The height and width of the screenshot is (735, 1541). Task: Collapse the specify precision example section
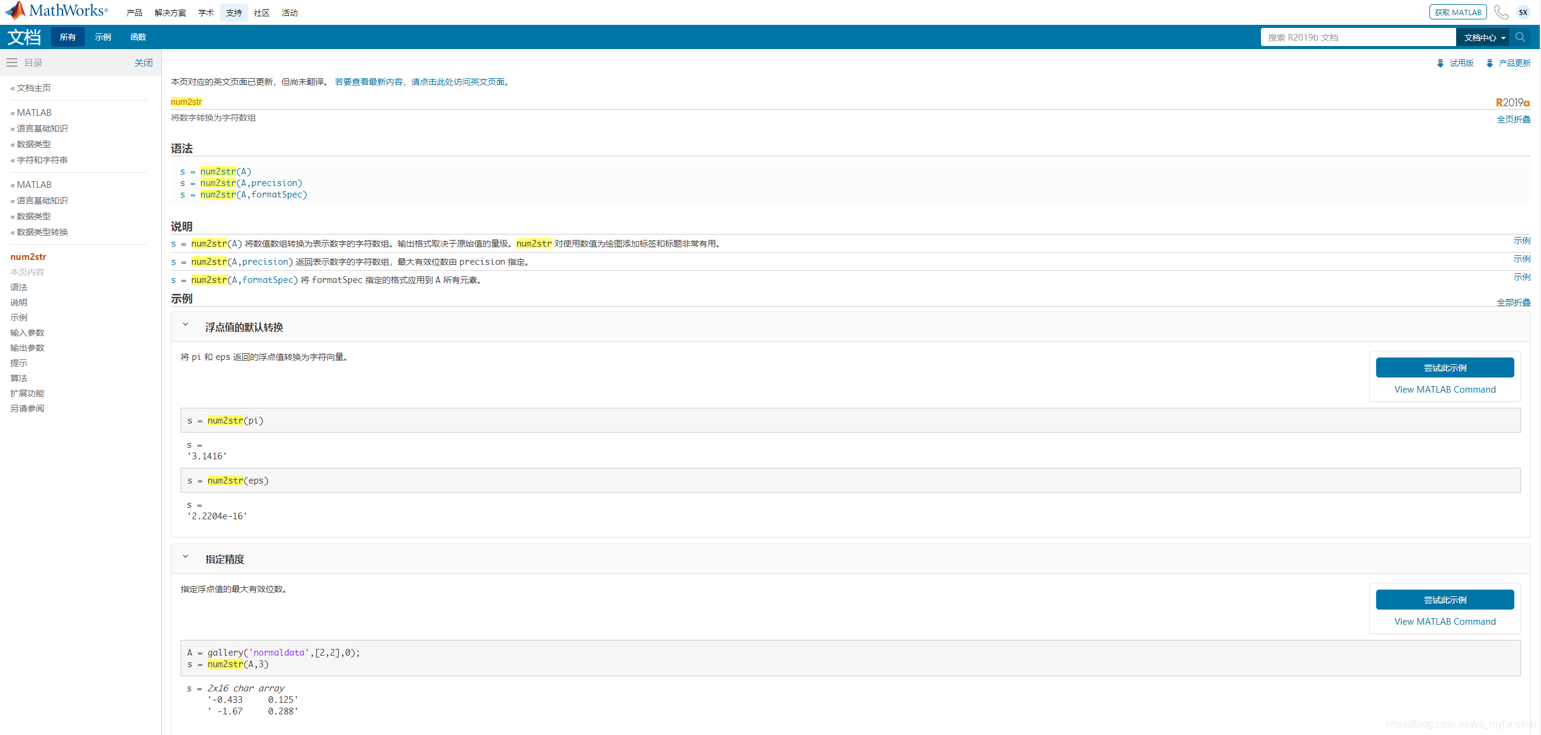[x=186, y=557]
